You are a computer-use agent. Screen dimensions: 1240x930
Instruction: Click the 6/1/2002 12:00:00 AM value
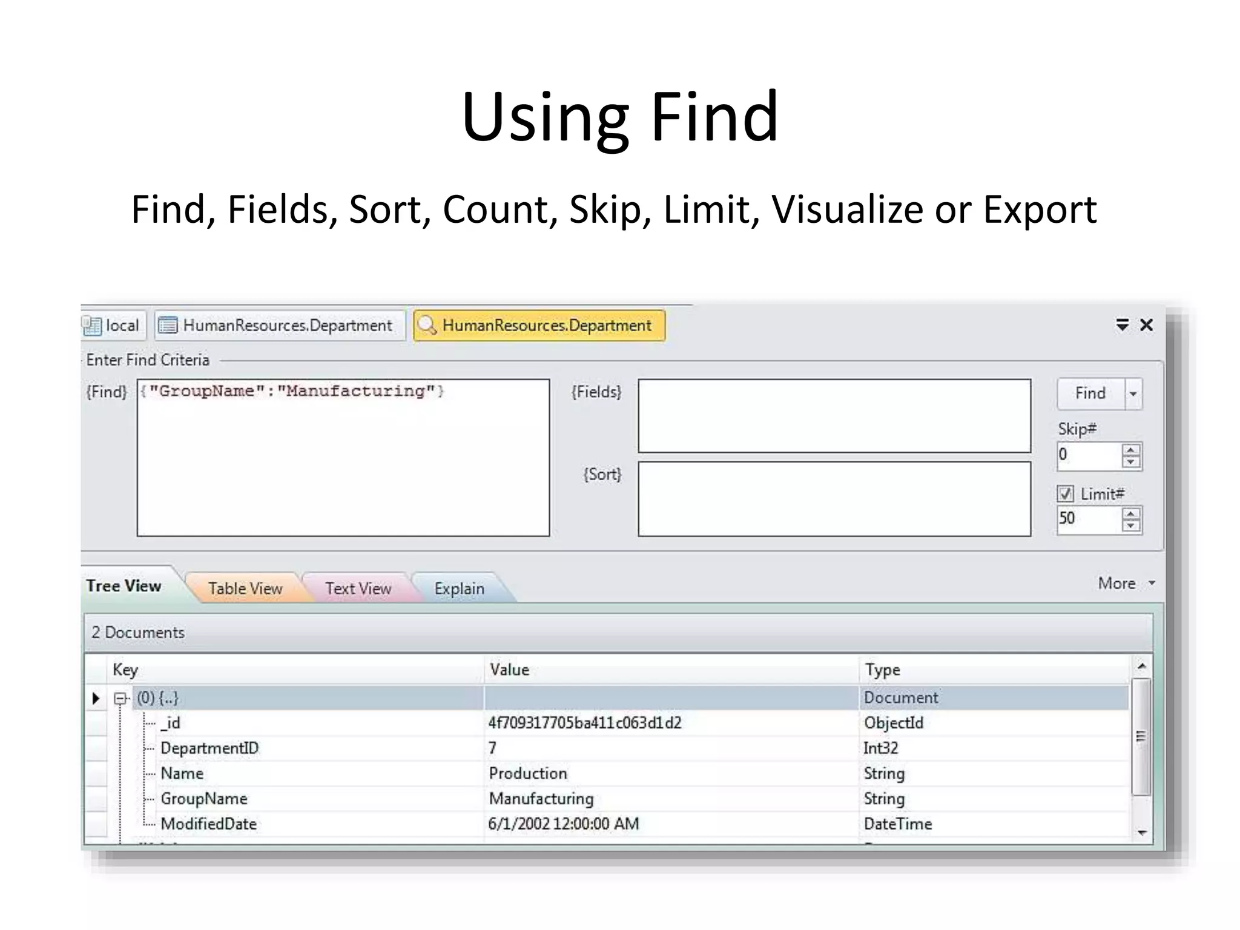[x=564, y=824]
